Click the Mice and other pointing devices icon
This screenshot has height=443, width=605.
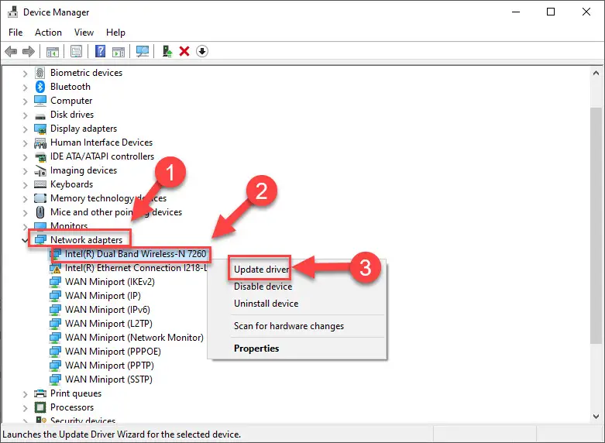[40, 212]
